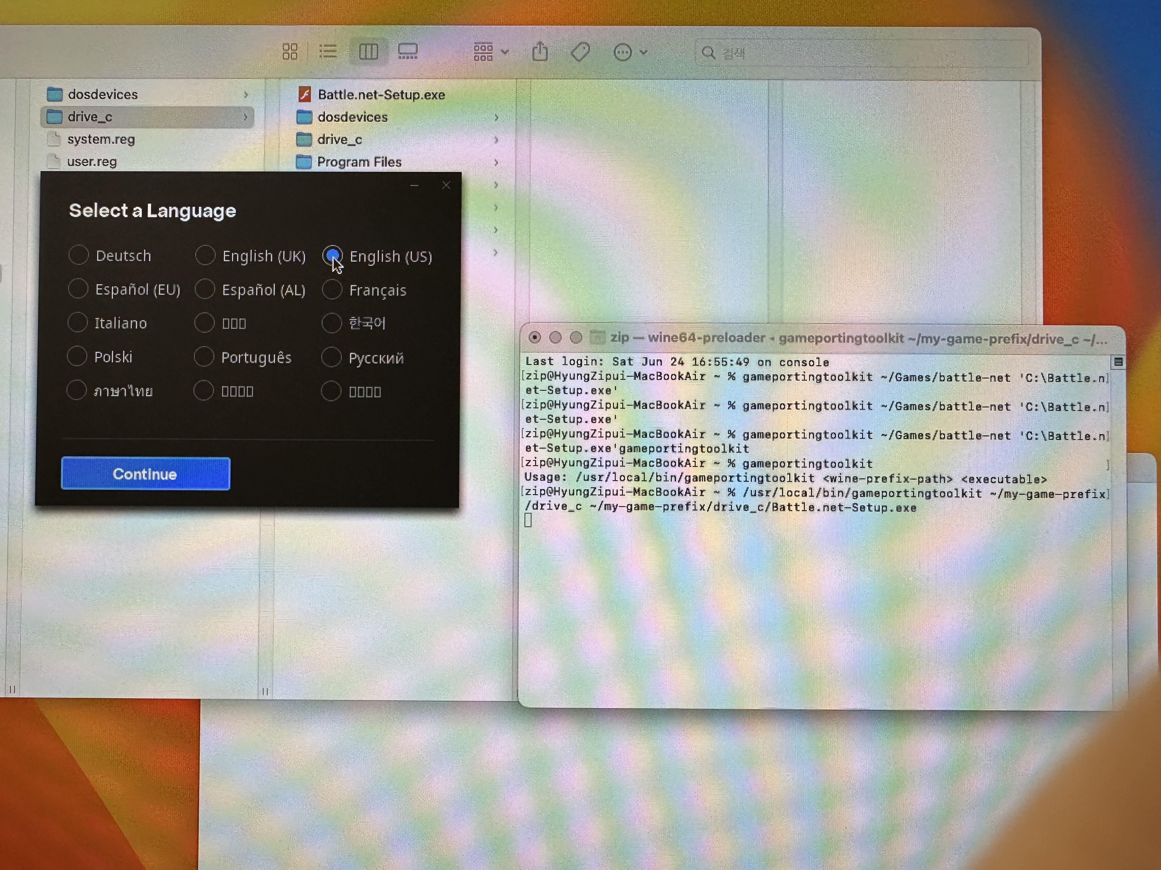Open the Finder more actions menu
Screen dimensions: 1161x870
[630, 52]
